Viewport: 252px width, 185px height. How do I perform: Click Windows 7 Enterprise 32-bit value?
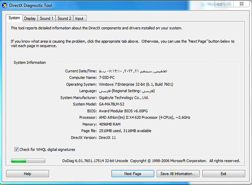(x=136, y=84)
